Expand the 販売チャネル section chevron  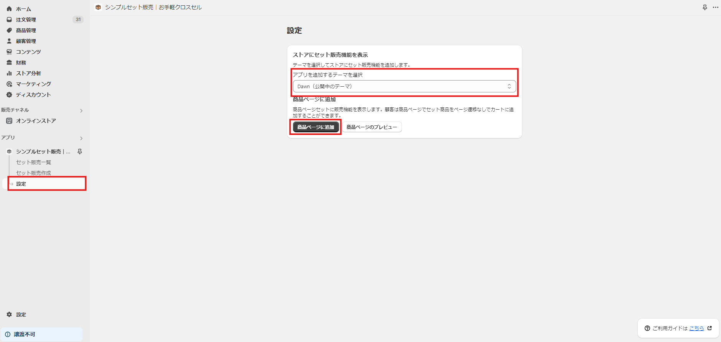click(x=81, y=111)
